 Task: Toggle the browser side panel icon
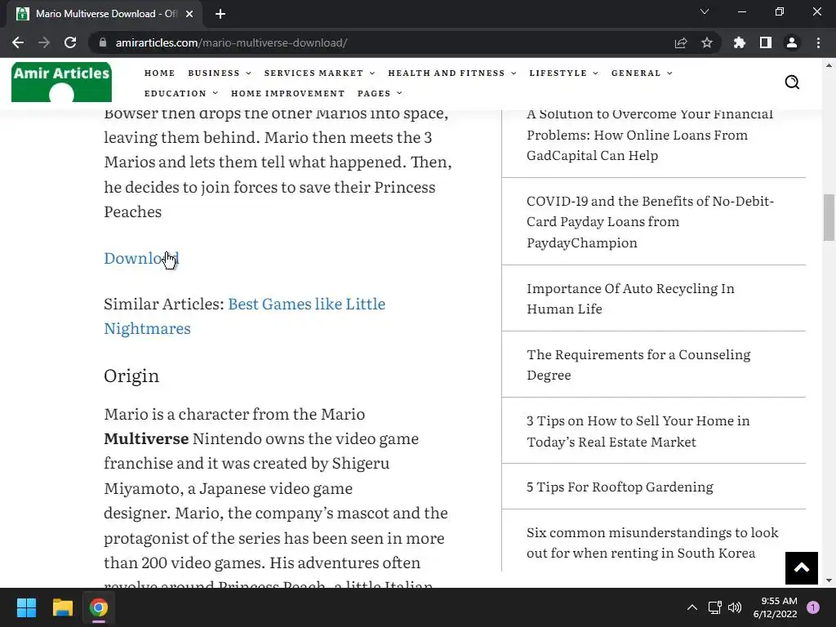click(x=766, y=42)
